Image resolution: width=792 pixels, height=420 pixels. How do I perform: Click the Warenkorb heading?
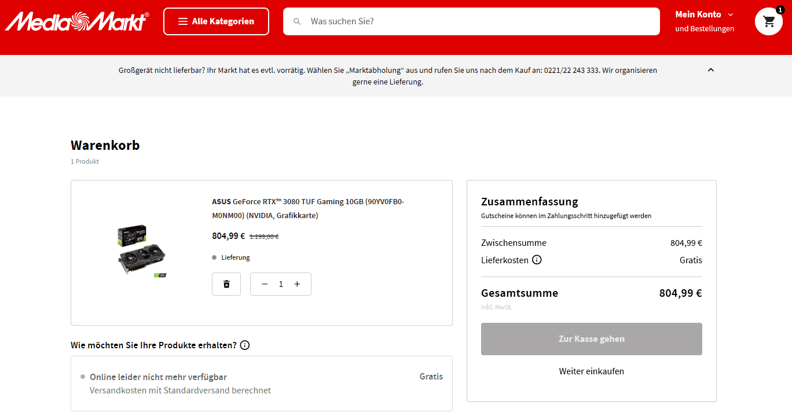[105, 145]
